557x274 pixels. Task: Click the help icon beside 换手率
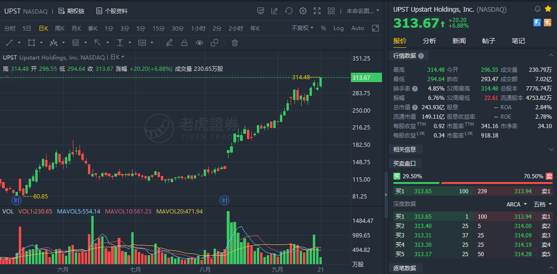click(415, 89)
